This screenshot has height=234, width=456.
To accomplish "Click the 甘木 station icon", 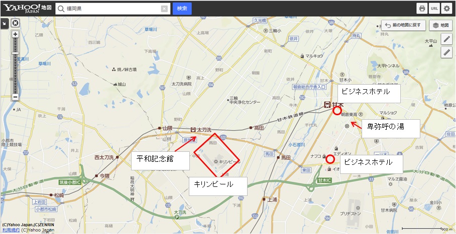I will click(327, 105).
